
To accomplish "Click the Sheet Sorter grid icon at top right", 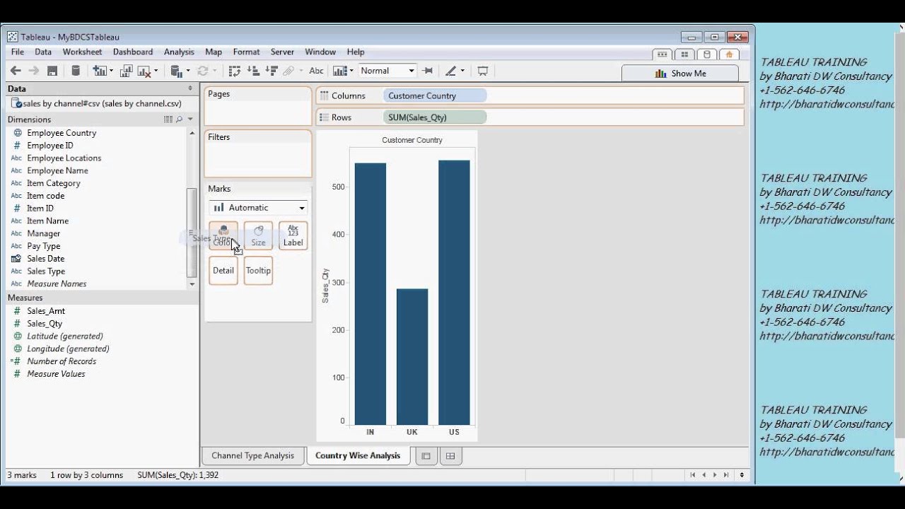I will 684,54.
